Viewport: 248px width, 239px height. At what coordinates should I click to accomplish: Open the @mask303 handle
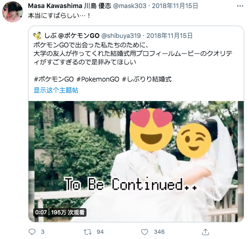point(130,6)
